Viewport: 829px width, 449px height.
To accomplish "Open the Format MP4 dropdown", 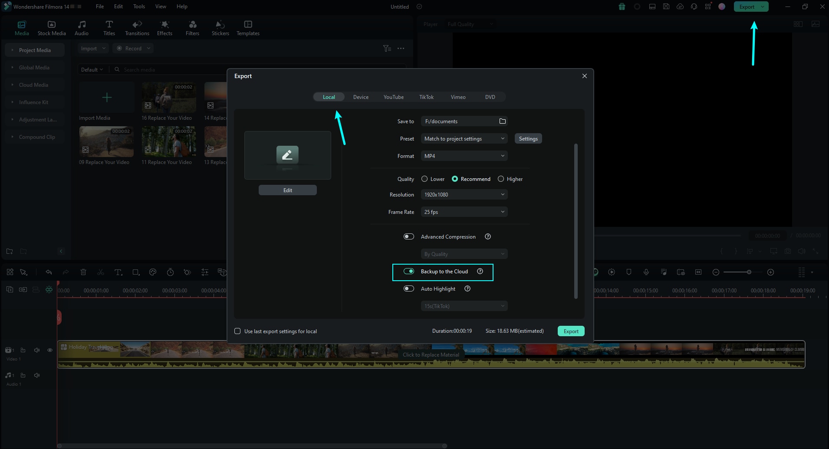I will [x=464, y=156].
